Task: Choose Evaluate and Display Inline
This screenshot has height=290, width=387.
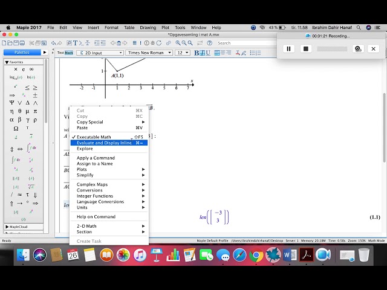Action: pyautogui.click(x=104, y=143)
